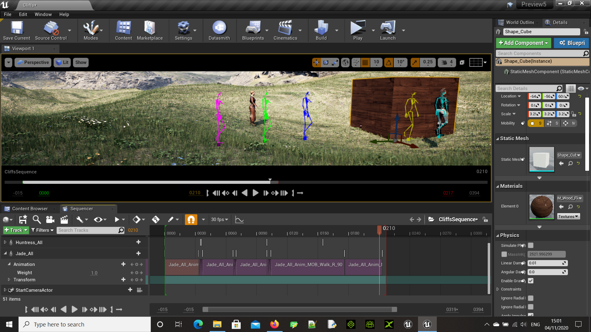The width and height of the screenshot is (591, 332).
Task: Open the Track add dropdown
Action: tap(16, 230)
